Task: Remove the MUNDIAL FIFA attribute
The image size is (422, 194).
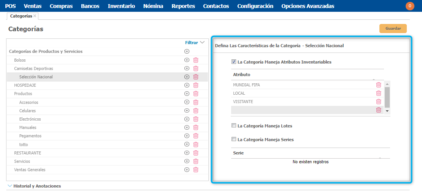Action: 379,85
